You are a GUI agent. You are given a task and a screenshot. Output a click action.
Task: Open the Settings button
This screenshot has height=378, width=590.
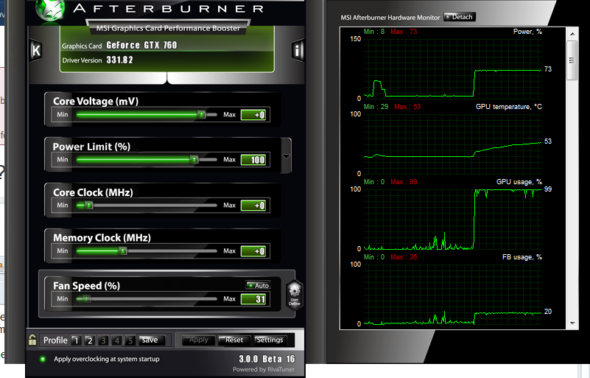[270, 340]
